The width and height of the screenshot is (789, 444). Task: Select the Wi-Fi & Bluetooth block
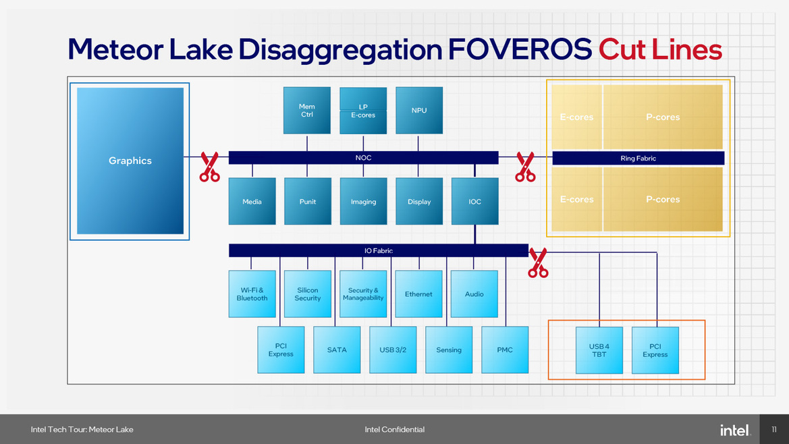coord(252,294)
